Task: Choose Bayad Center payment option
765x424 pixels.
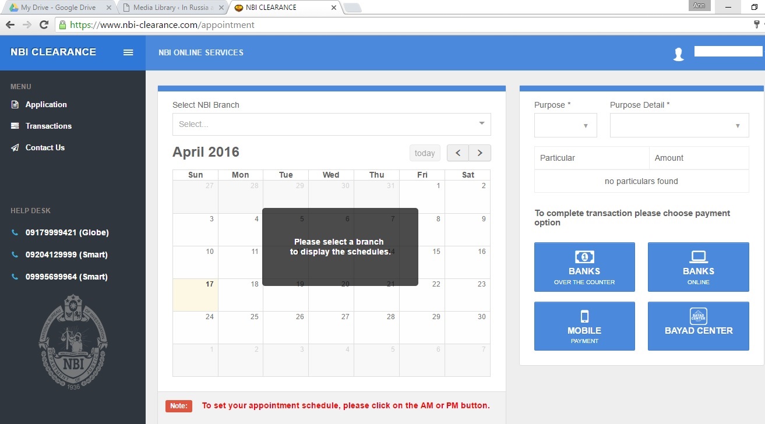Action: [x=698, y=326]
